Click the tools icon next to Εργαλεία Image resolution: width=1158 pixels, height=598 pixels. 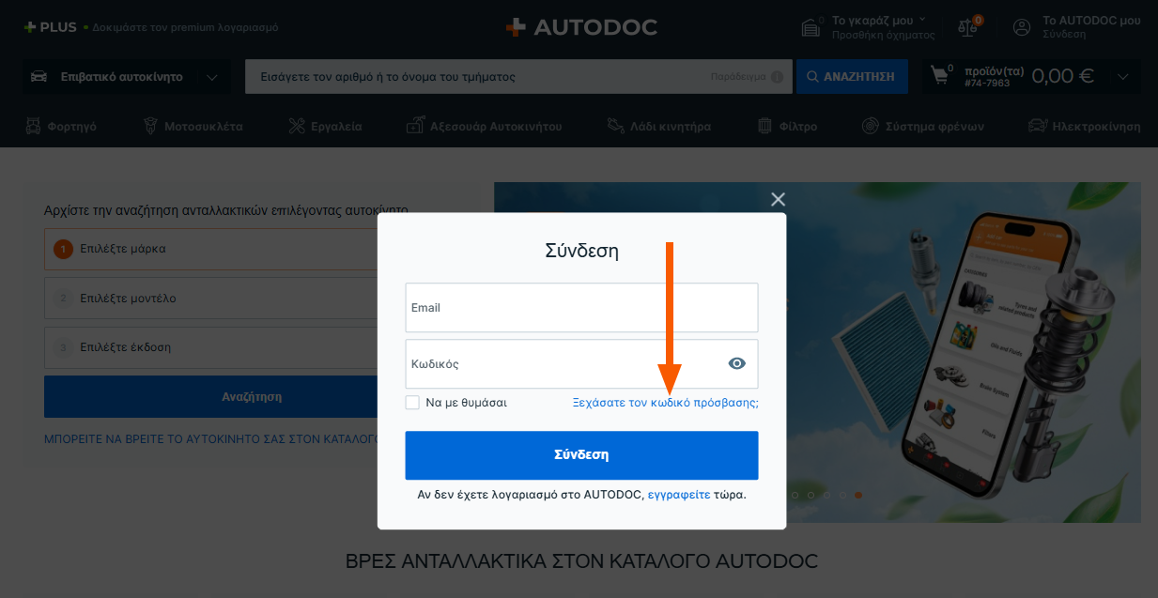click(297, 126)
